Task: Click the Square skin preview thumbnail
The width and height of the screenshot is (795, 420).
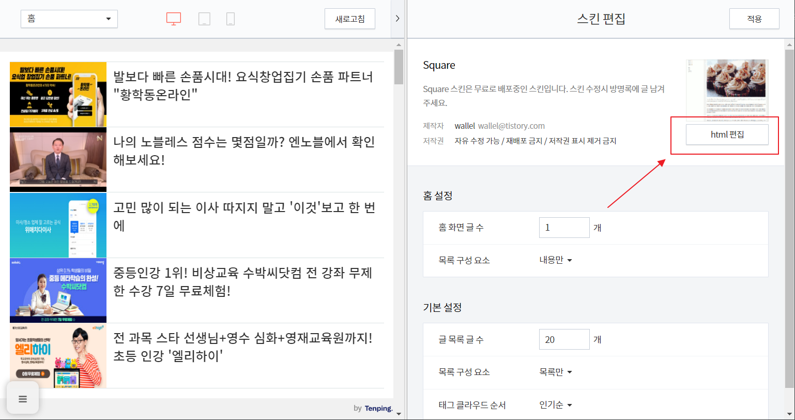Action: click(727, 90)
